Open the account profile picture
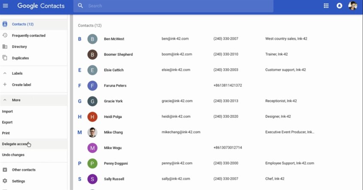 point(353,6)
